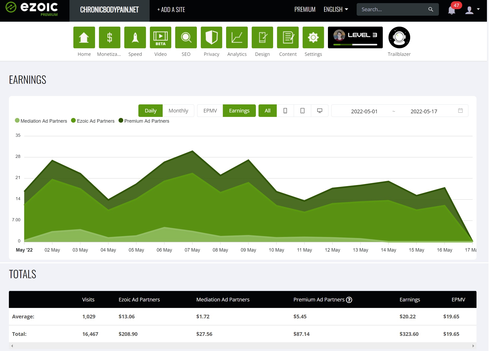The height and width of the screenshot is (351, 500).
Task: Click the Ezoic logo
Action: pyautogui.click(x=32, y=9)
